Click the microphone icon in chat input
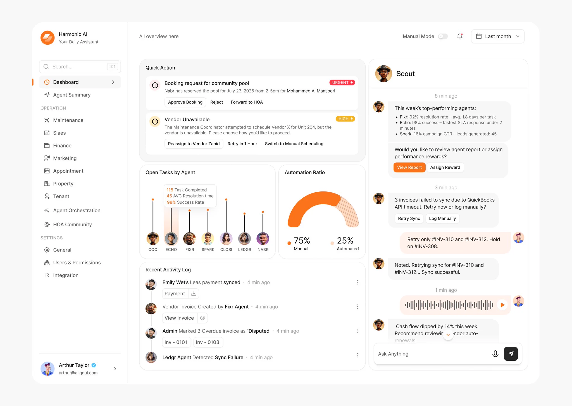Screen dimensions: 572x406 pyautogui.click(x=495, y=354)
